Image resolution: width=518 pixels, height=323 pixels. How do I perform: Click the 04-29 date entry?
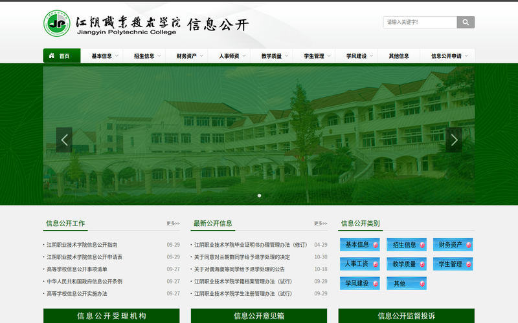tap(321, 245)
